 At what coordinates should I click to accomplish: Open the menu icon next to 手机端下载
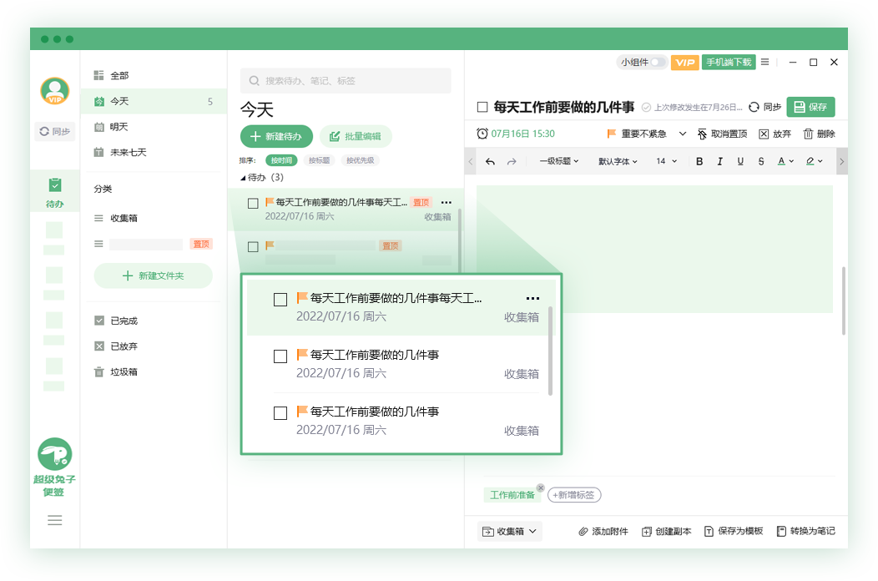click(x=764, y=62)
